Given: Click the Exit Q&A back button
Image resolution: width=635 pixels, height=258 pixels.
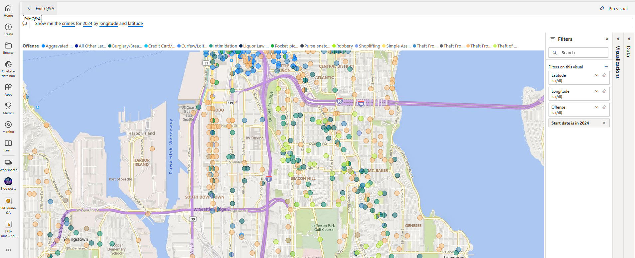Looking at the screenshot, I should [x=29, y=9].
